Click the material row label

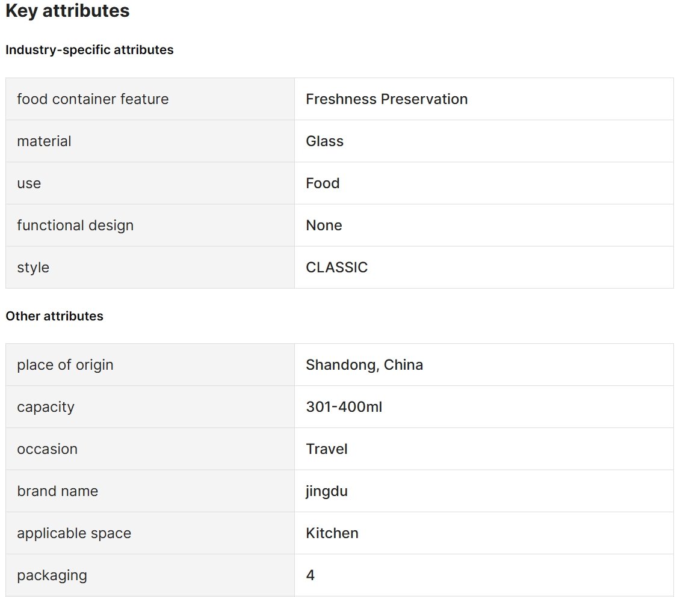tap(44, 141)
